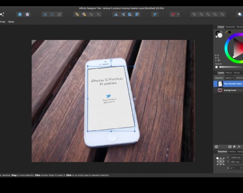Flip the selection vertically
The height and width of the screenshot is (193, 243).
[123, 14]
